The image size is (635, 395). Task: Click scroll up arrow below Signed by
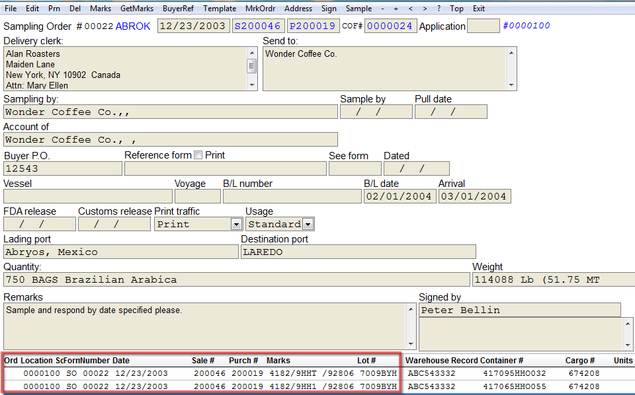[x=628, y=324]
